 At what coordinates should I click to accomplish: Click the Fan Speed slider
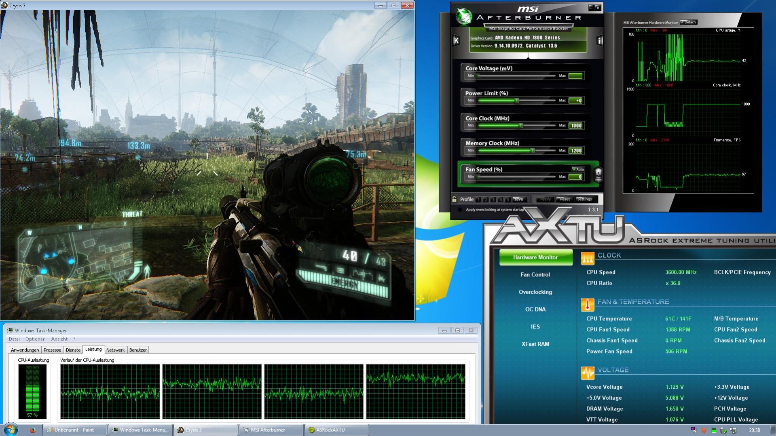click(516, 177)
